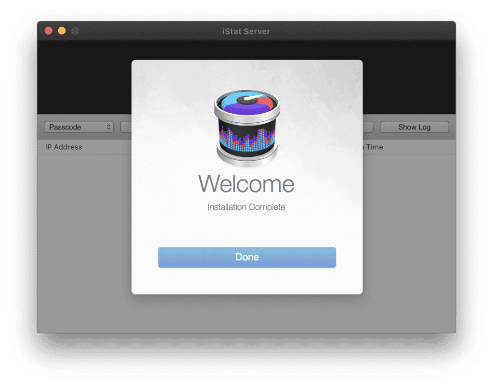493x386 pixels.
Task: Click the iStat Server barrel icon
Action: (247, 128)
